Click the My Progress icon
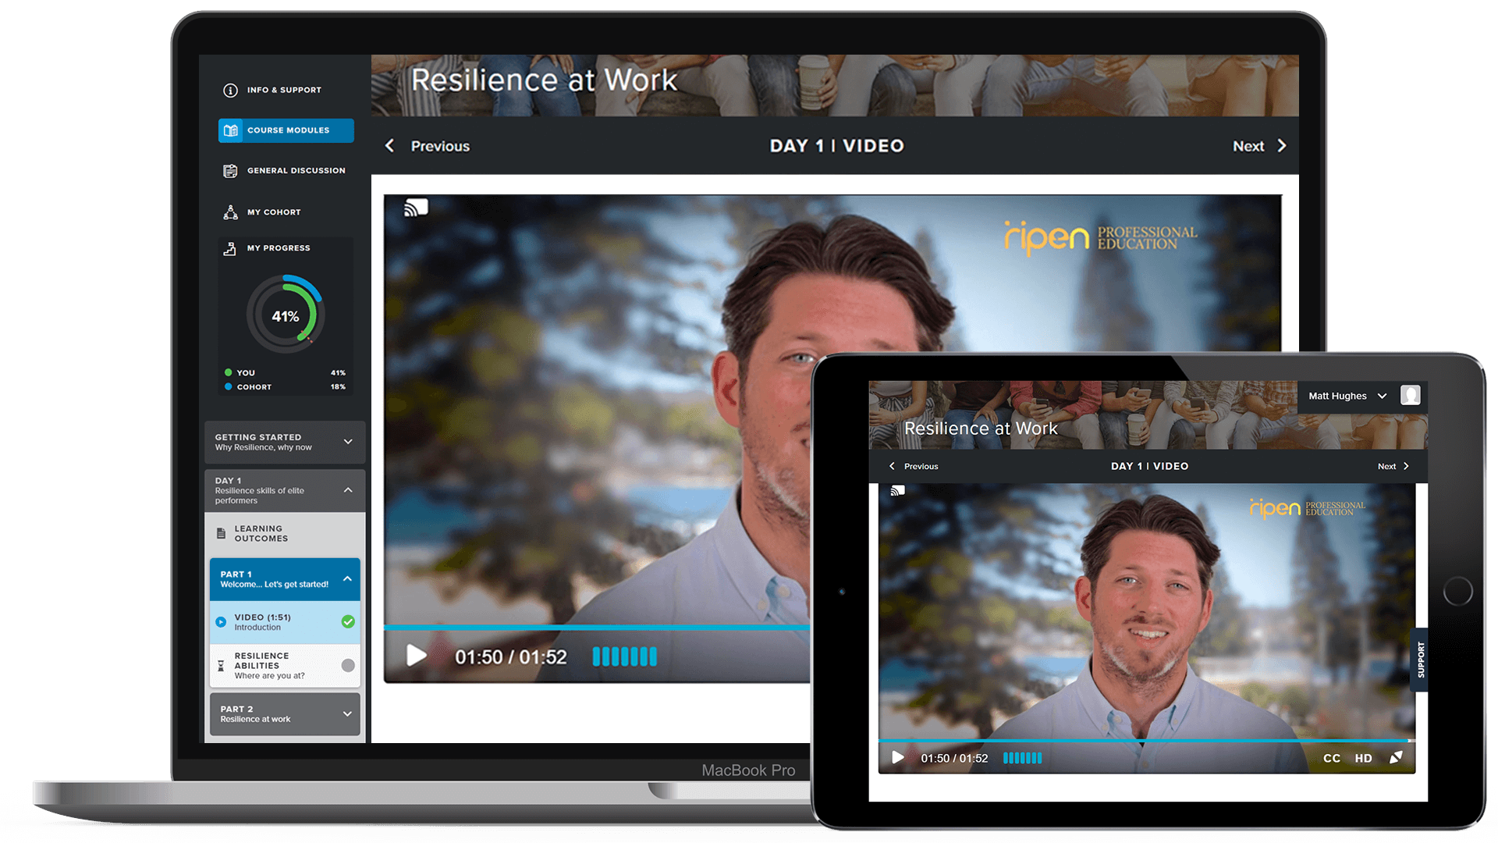Screen dimensions: 1498x843 (x=230, y=248)
